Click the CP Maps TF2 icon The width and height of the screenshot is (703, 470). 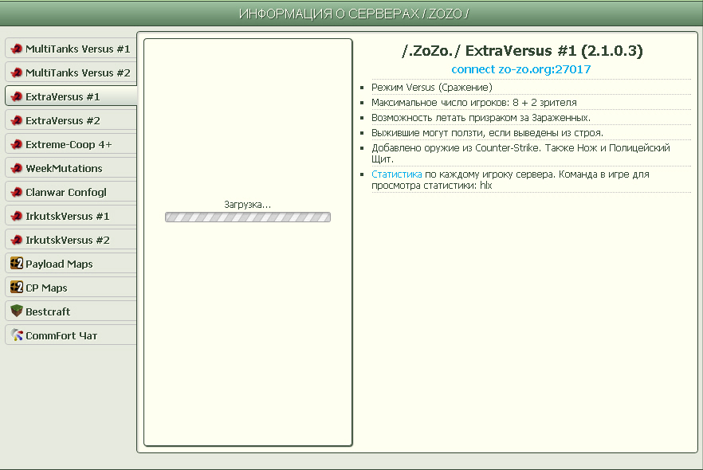click(x=16, y=288)
